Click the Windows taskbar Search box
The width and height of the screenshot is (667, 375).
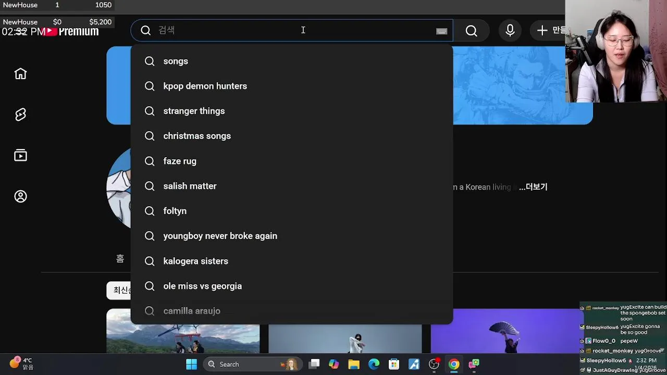click(x=253, y=364)
